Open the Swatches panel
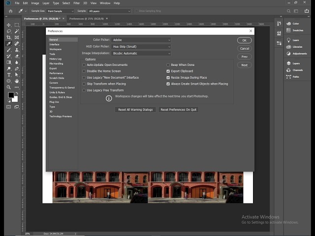Image resolution: width=315 pixels, height=236 pixels. pos(295,30)
